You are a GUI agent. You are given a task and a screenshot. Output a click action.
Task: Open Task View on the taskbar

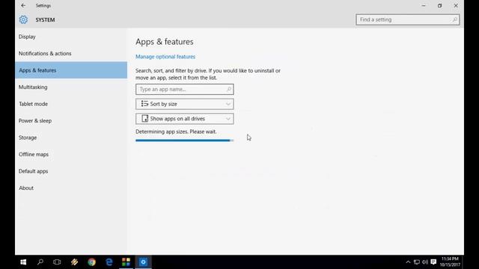tap(57, 262)
